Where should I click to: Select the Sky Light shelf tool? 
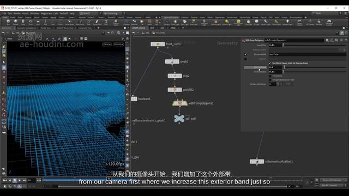pyautogui.click(x=249, y=22)
